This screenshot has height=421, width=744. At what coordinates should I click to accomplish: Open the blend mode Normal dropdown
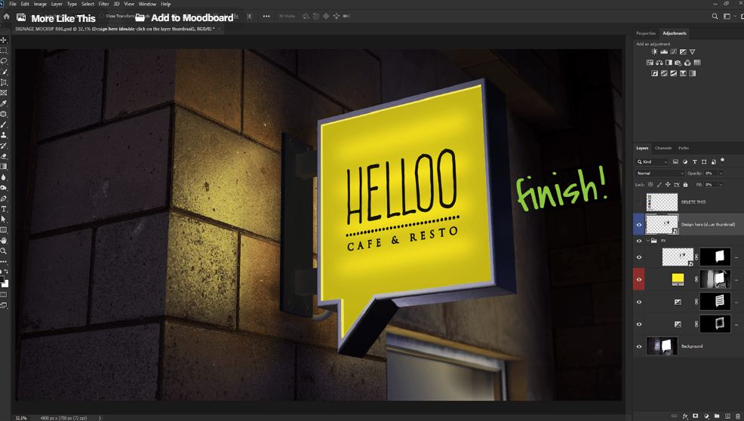click(660, 173)
